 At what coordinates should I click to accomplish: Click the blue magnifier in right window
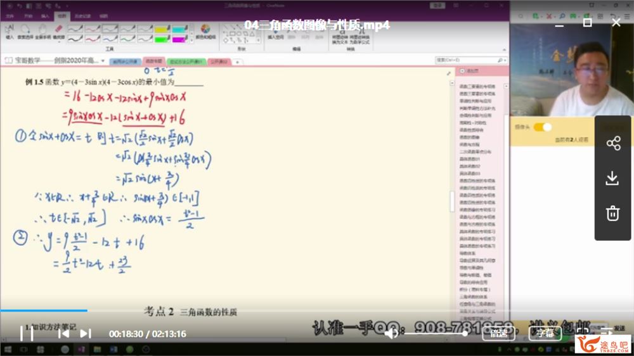562,16
